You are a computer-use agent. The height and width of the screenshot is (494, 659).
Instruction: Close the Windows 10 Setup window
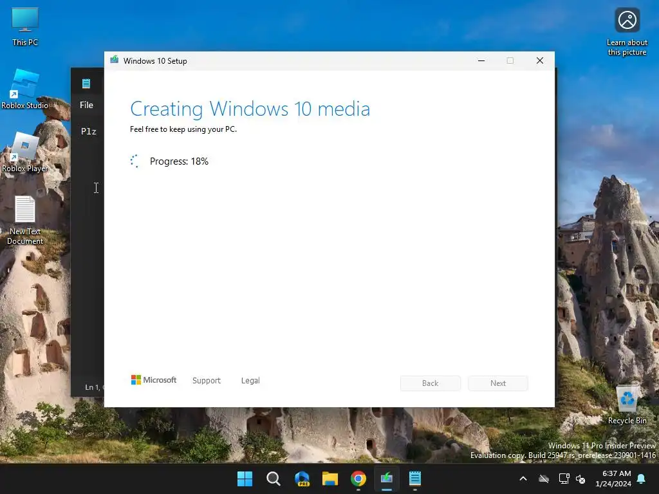540,60
